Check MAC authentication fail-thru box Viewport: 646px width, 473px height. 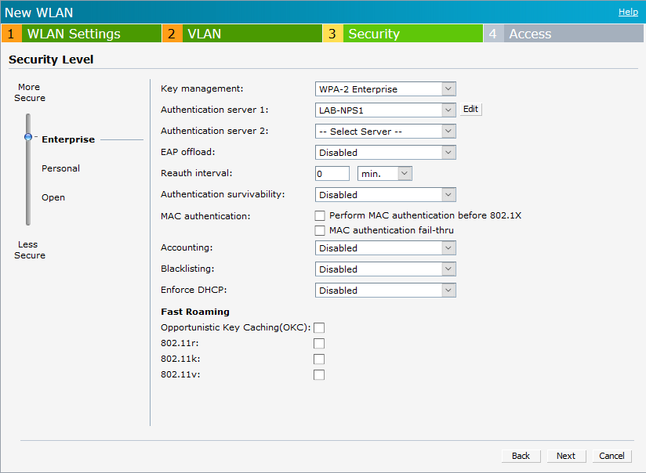320,231
